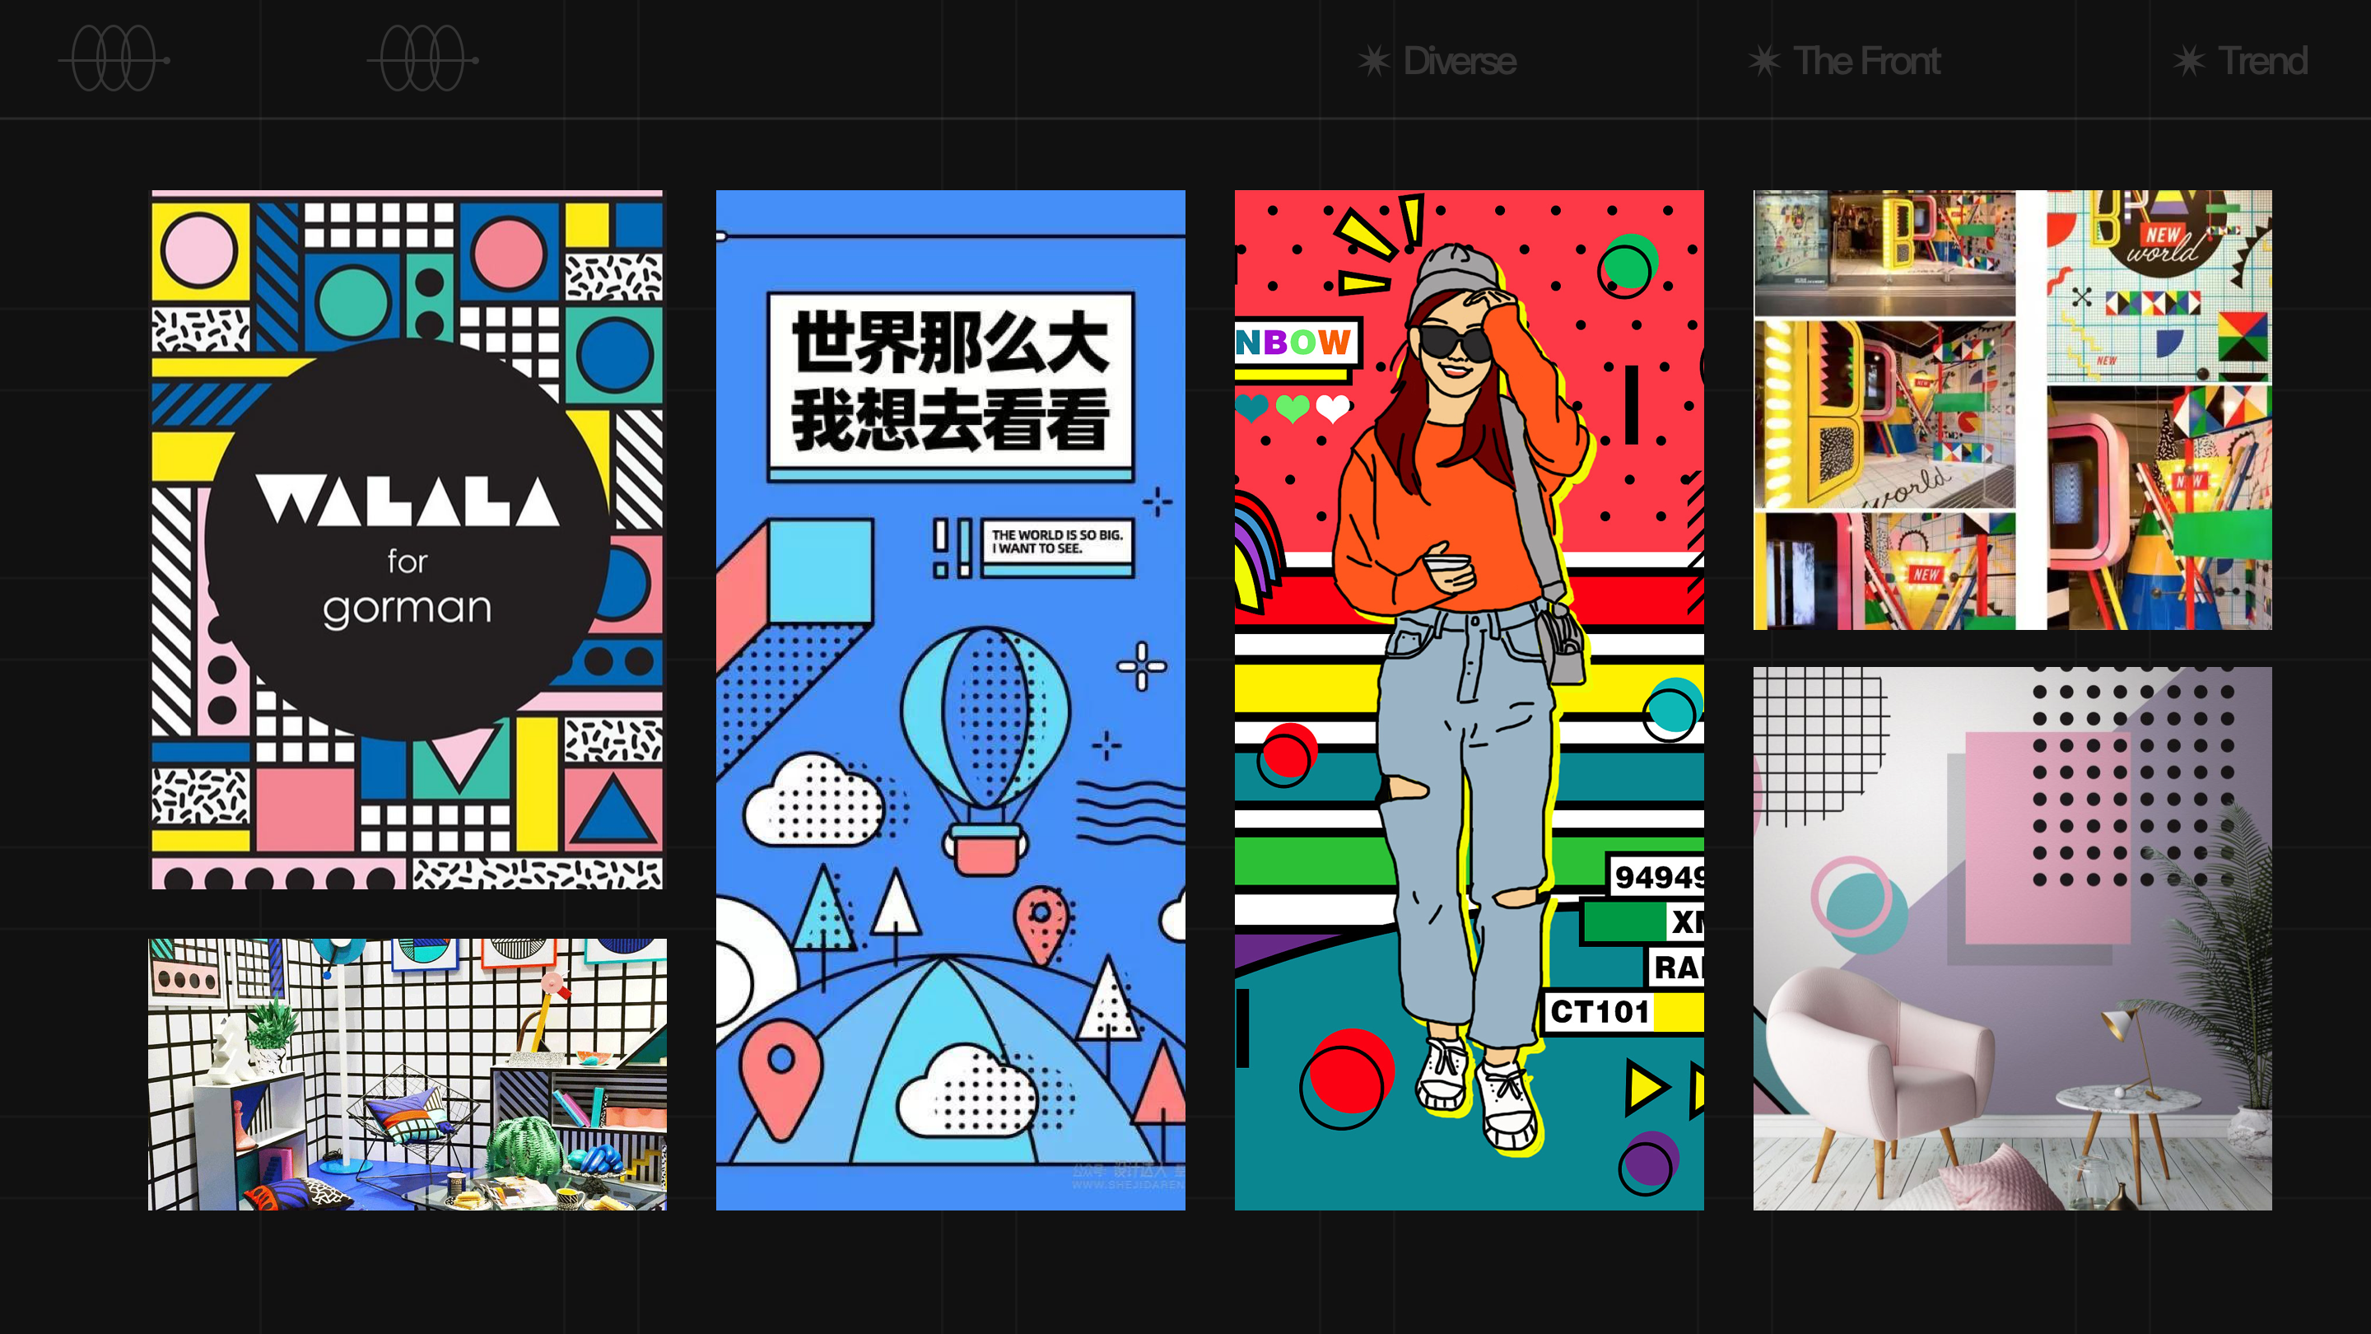Click the Chinese headline text box
The height and width of the screenshot is (1334, 2371).
(x=950, y=382)
